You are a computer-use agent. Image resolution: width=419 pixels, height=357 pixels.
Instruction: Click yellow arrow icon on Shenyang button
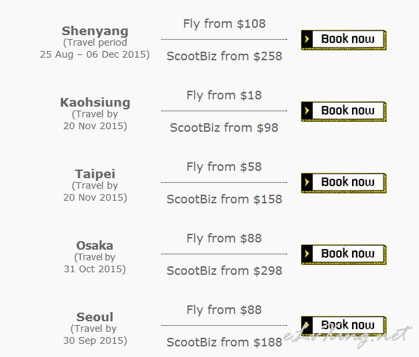point(307,39)
